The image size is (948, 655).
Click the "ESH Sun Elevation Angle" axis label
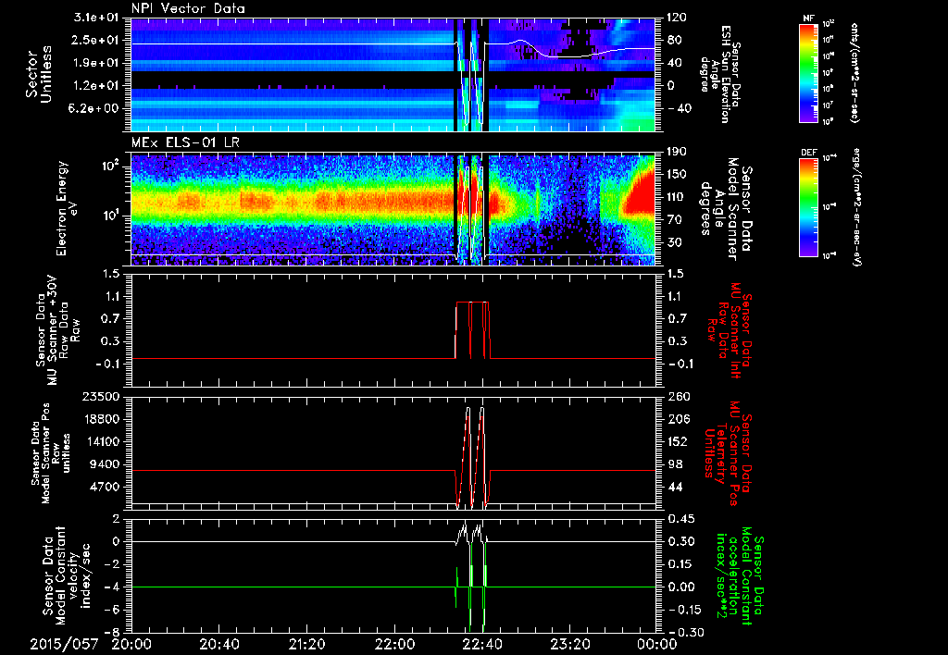pyautogui.click(x=719, y=74)
